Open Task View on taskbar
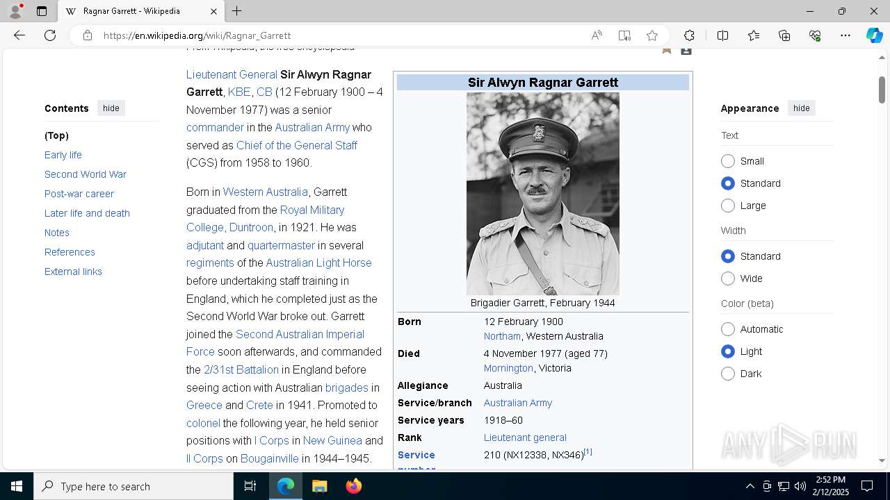Image resolution: width=890 pixels, height=500 pixels. (x=250, y=486)
